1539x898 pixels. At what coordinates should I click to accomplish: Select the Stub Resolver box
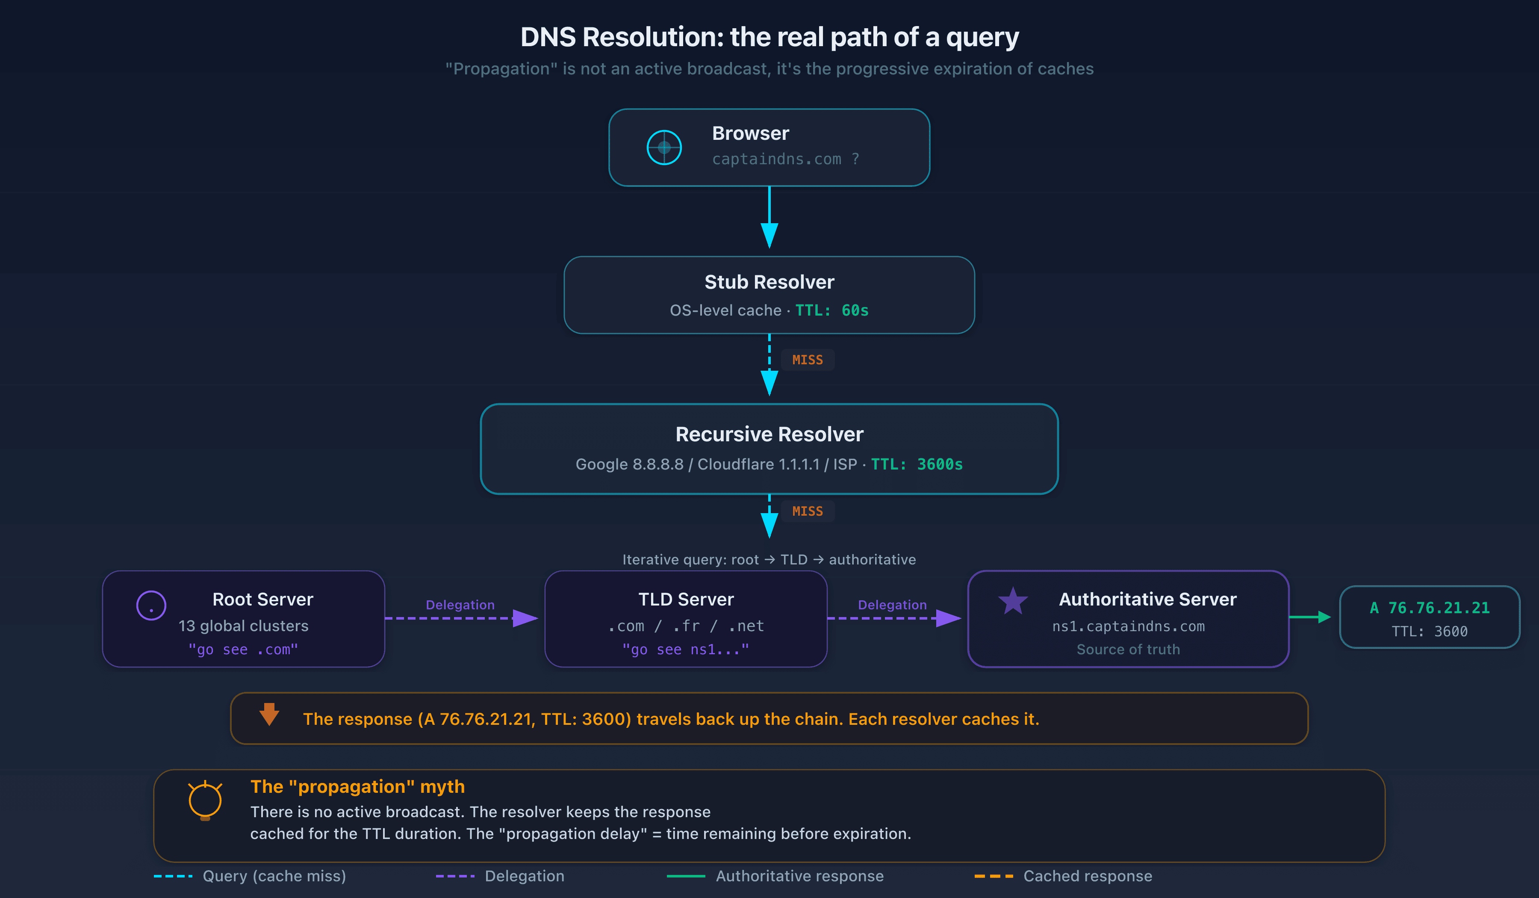point(769,295)
